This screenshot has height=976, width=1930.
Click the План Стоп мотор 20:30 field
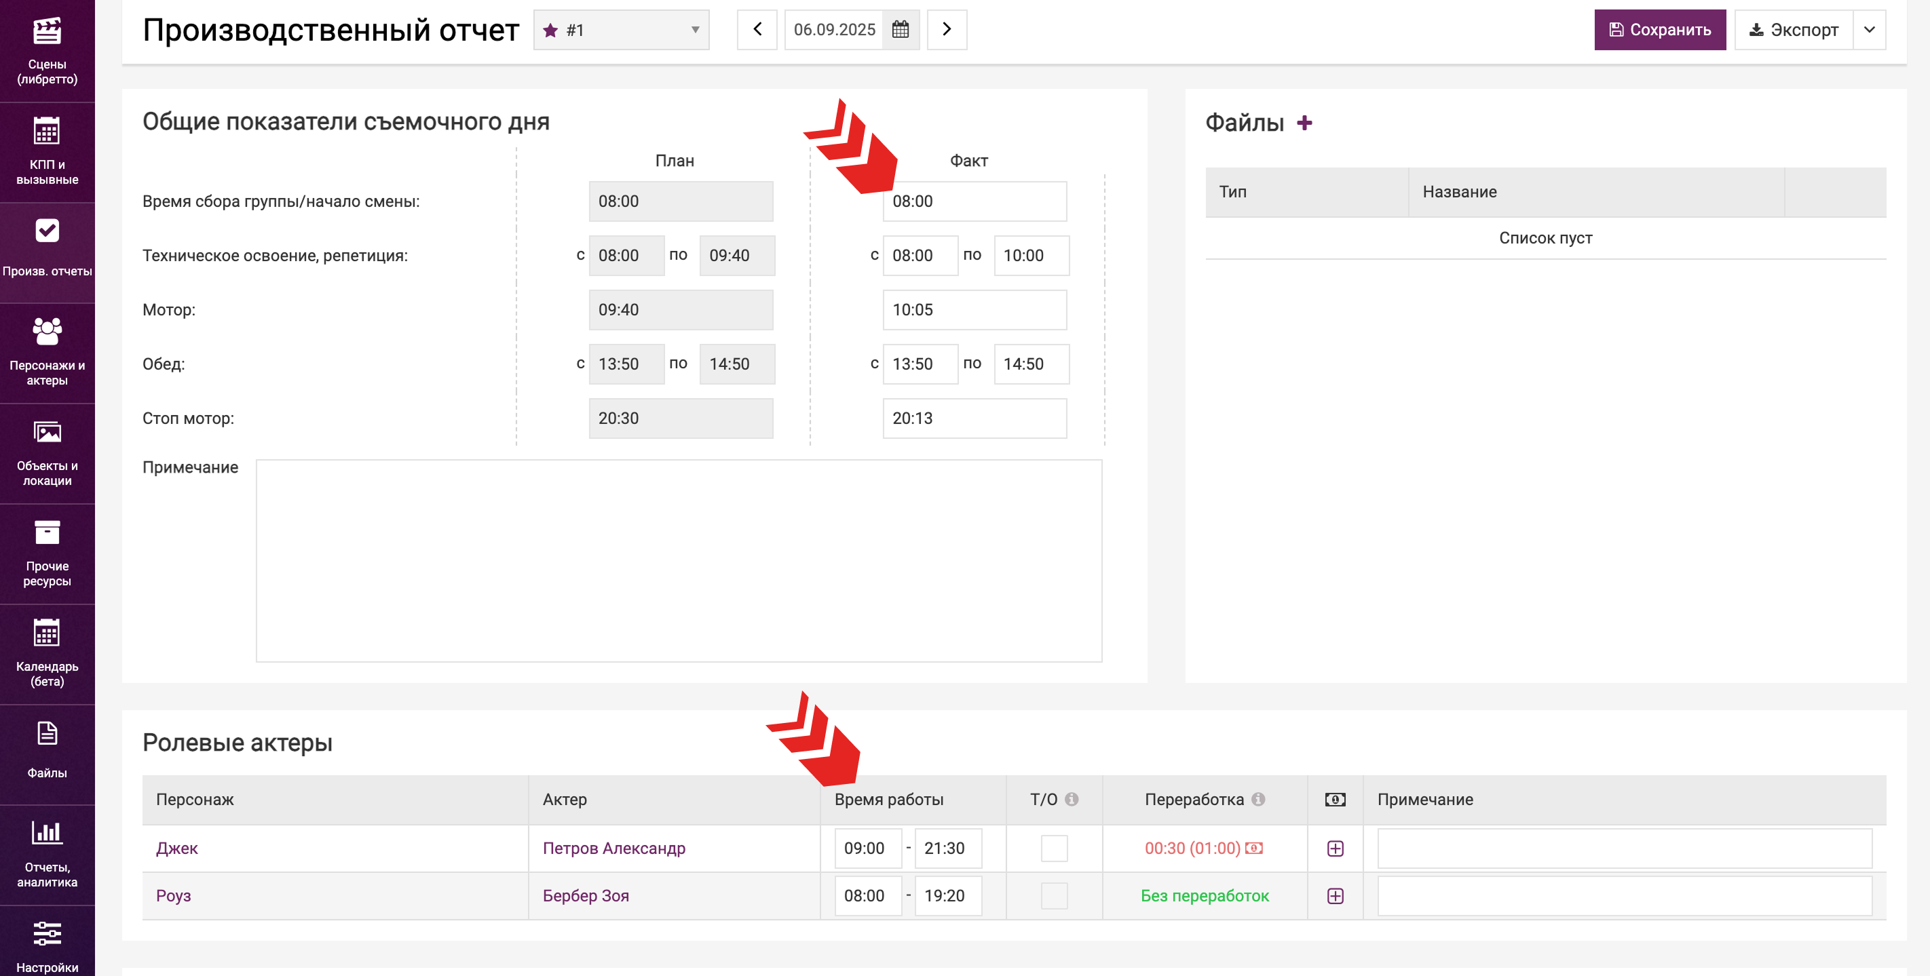click(x=680, y=418)
